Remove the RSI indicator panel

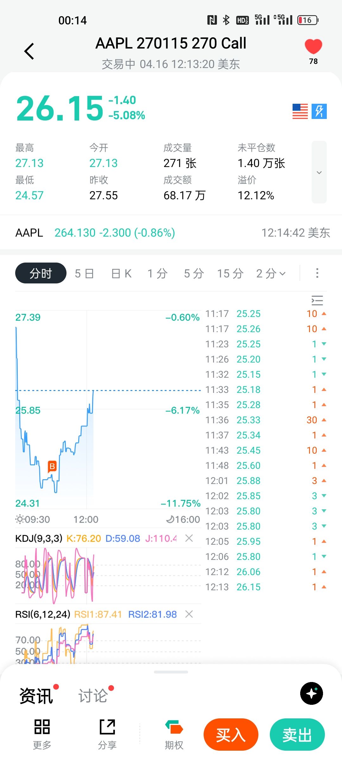coord(189,614)
